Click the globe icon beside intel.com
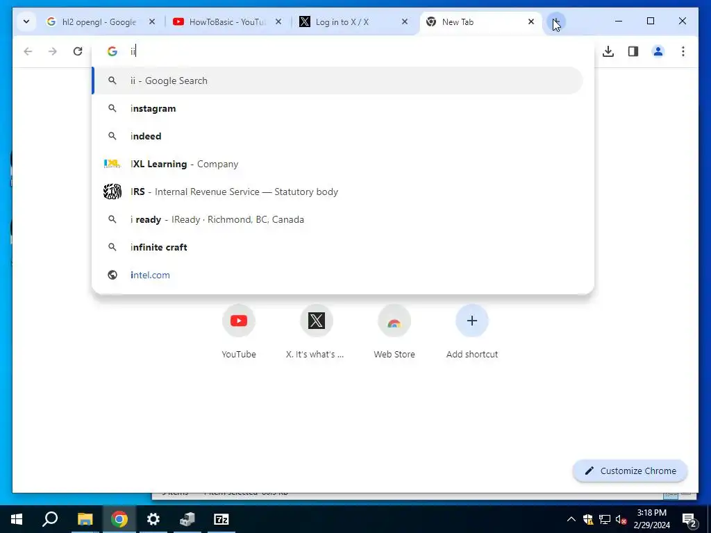The width and height of the screenshot is (711, 533). pos(112,275)
